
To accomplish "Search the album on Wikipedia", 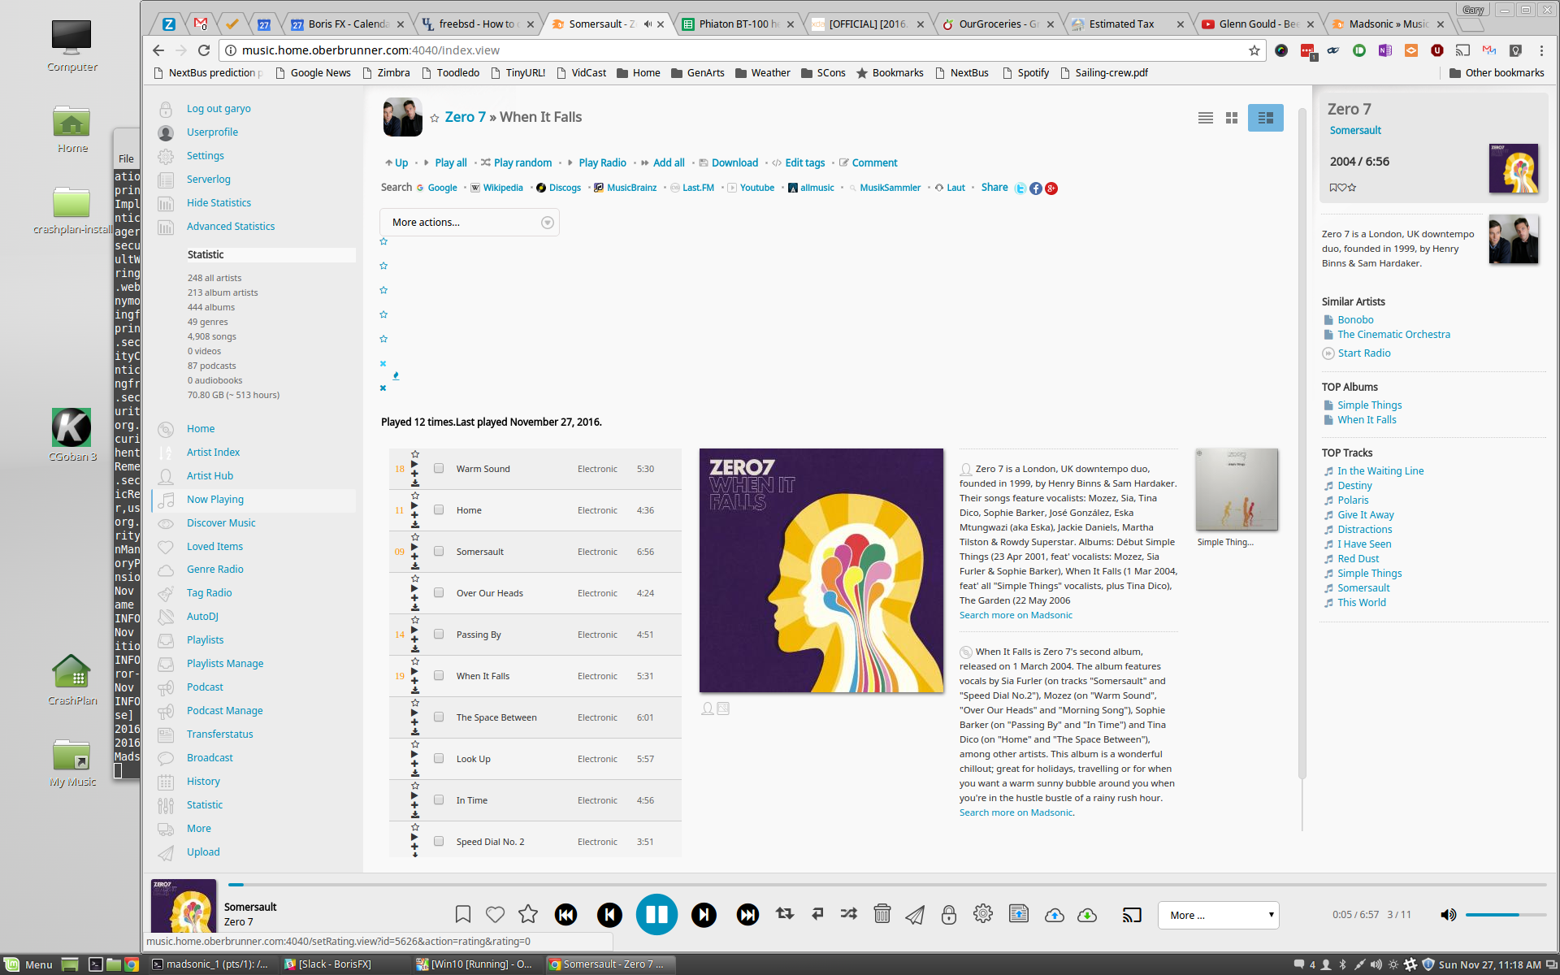I will click(503, 188).
